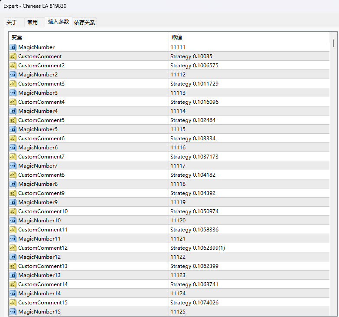Select the 输入参数 tab
The height and width of the screenshot is (317, 339).
(58, 22)
